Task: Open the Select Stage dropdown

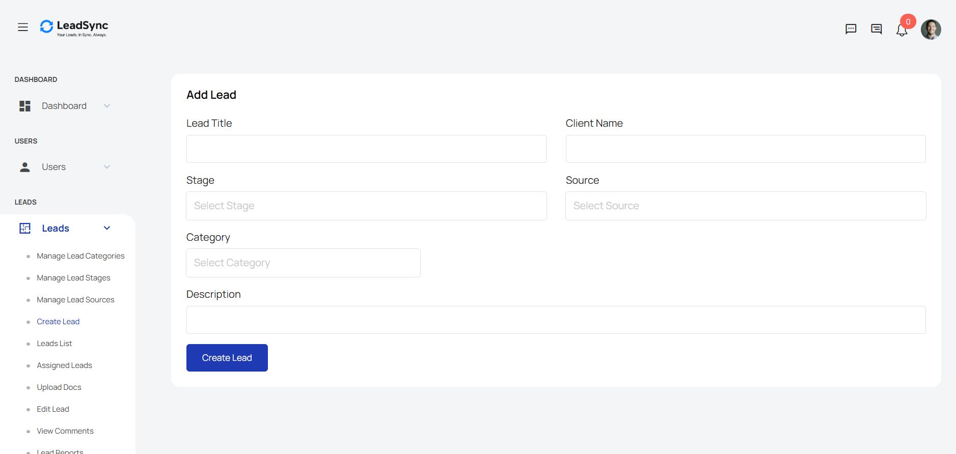Action: pos(366,206)
